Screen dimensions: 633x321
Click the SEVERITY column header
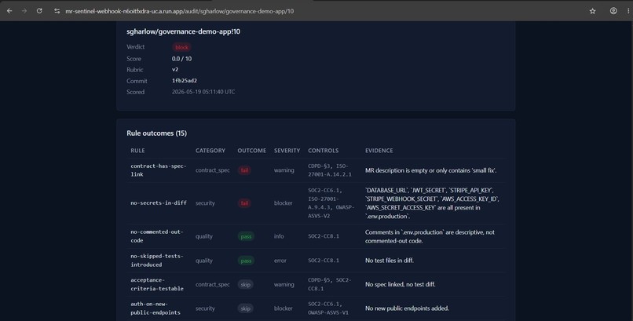(287, 151)
